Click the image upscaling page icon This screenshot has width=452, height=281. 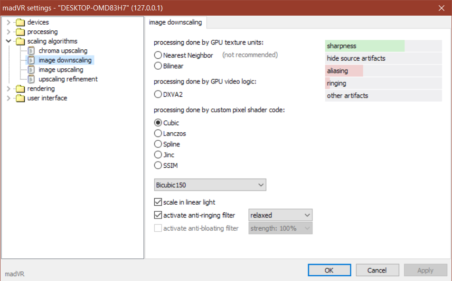tap(31, 70)
